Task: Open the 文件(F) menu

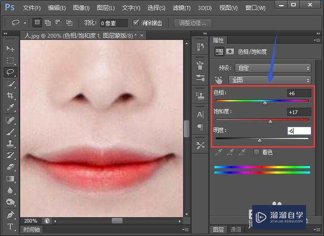Action: (31, 8)
